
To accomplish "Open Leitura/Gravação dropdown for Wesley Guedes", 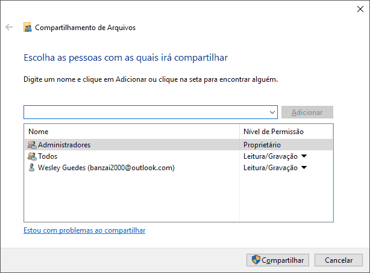I will [x=304, y=168].
